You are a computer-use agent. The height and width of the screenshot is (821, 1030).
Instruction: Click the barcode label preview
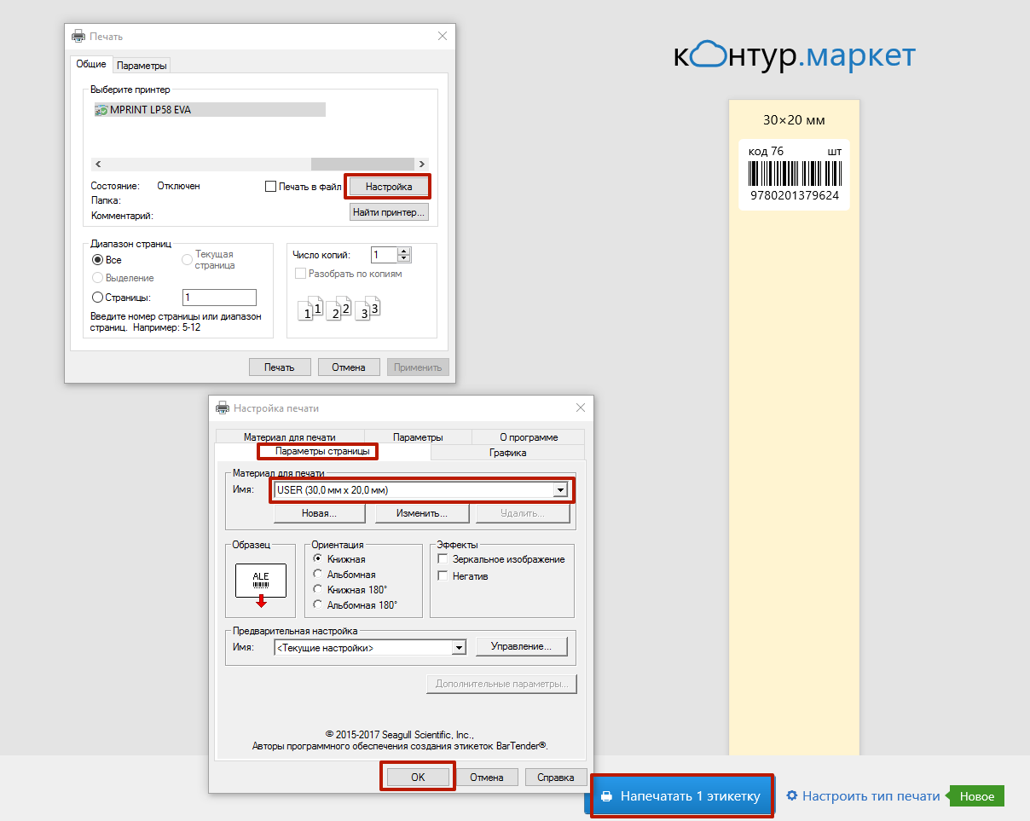coord(794,175)
